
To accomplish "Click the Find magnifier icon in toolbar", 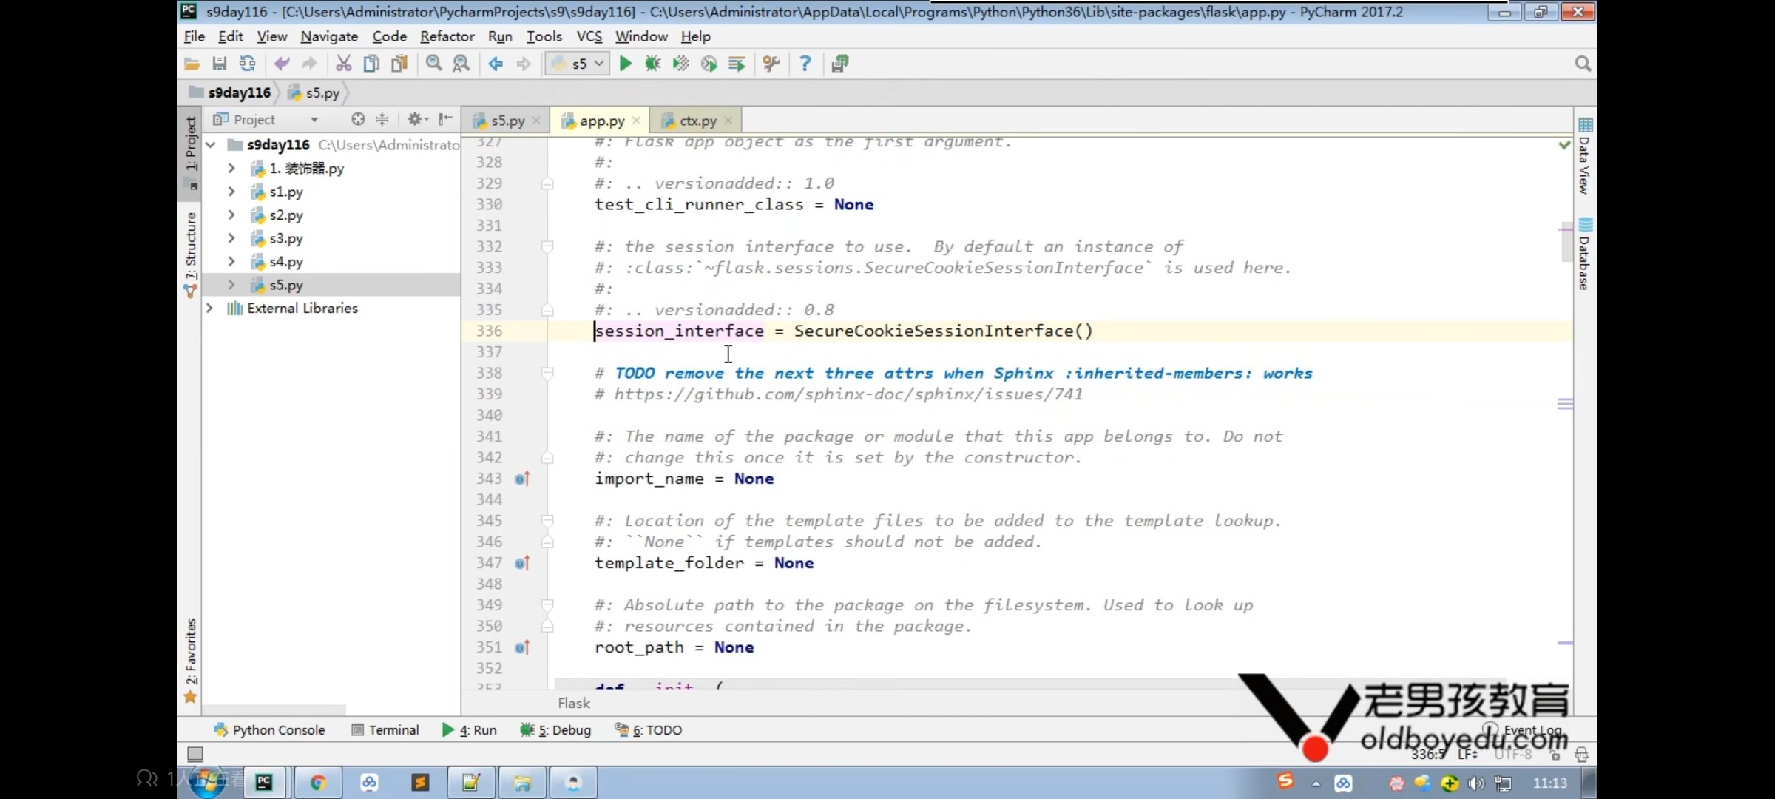I will [x=433, y=64].
